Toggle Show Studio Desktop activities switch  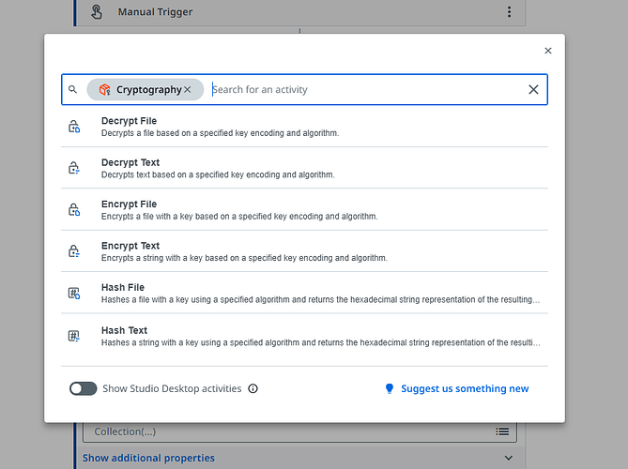(84, 388)
